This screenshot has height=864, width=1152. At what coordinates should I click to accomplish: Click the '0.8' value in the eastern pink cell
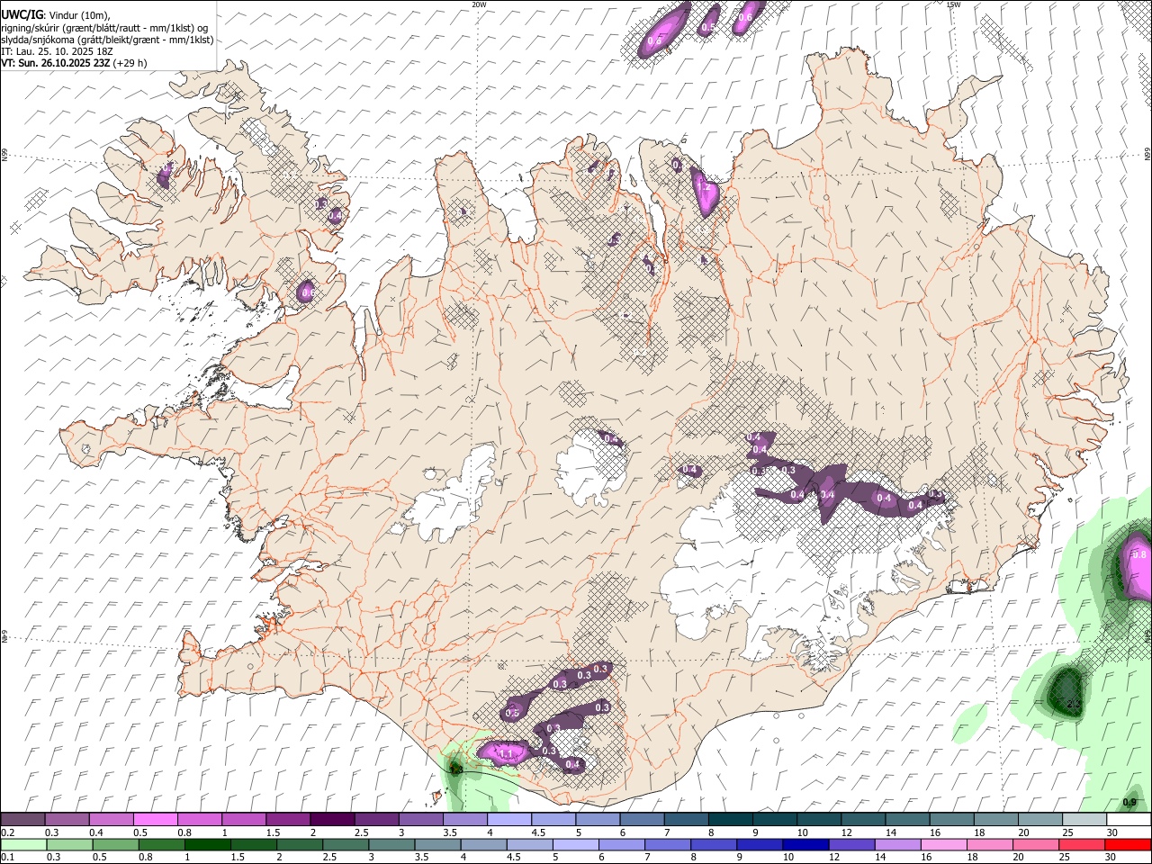tap(1139, 555)
